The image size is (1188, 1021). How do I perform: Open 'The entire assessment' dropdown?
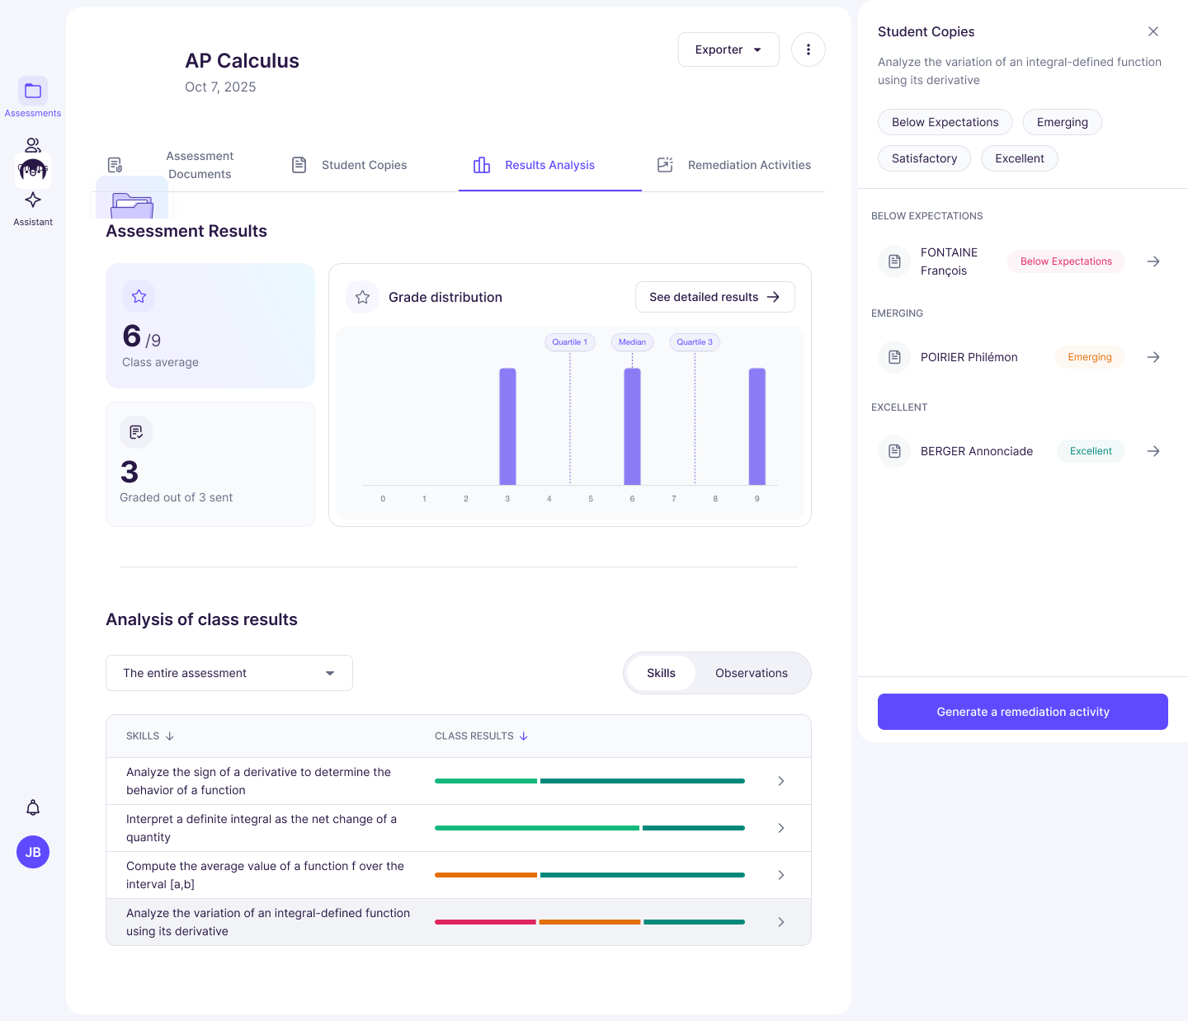point(229,673)
